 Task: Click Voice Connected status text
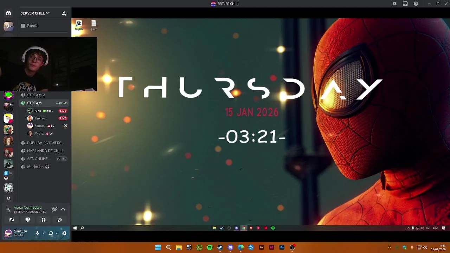click(x=28, y=208)
